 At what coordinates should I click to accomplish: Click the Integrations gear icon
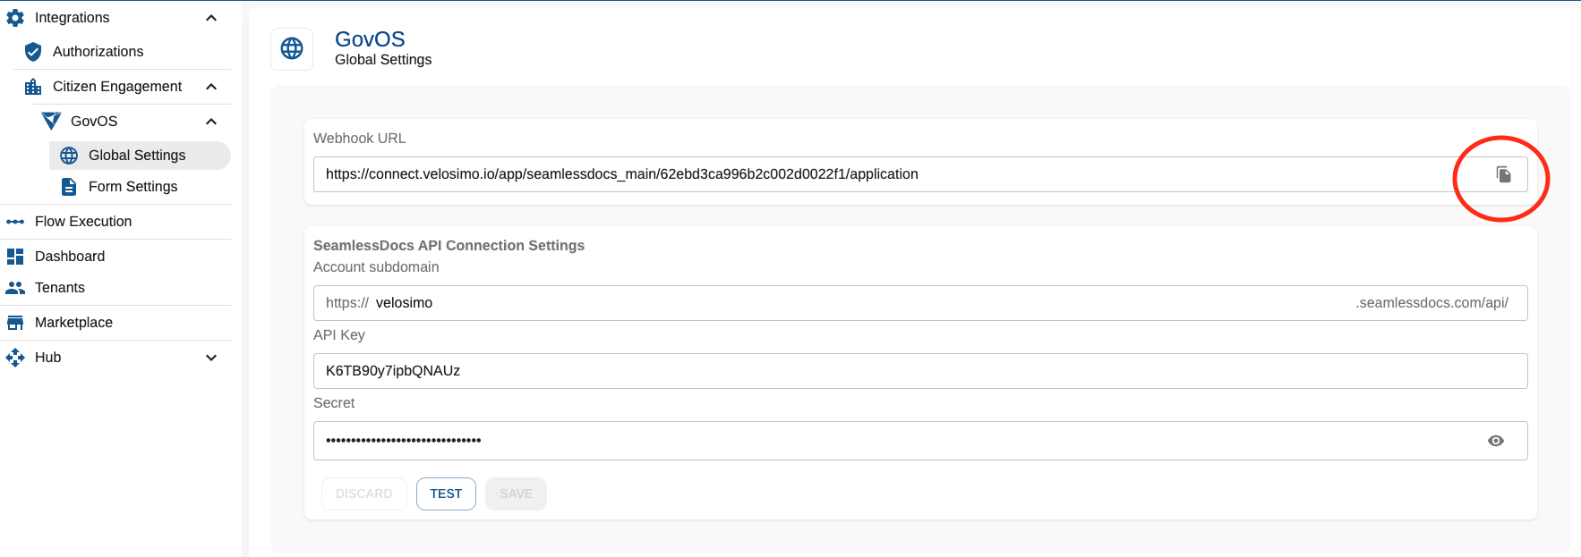click(x=15, y=18)
